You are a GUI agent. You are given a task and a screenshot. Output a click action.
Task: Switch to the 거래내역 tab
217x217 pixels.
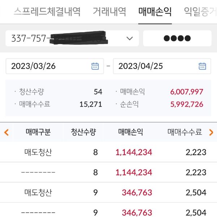click(109, 12)
